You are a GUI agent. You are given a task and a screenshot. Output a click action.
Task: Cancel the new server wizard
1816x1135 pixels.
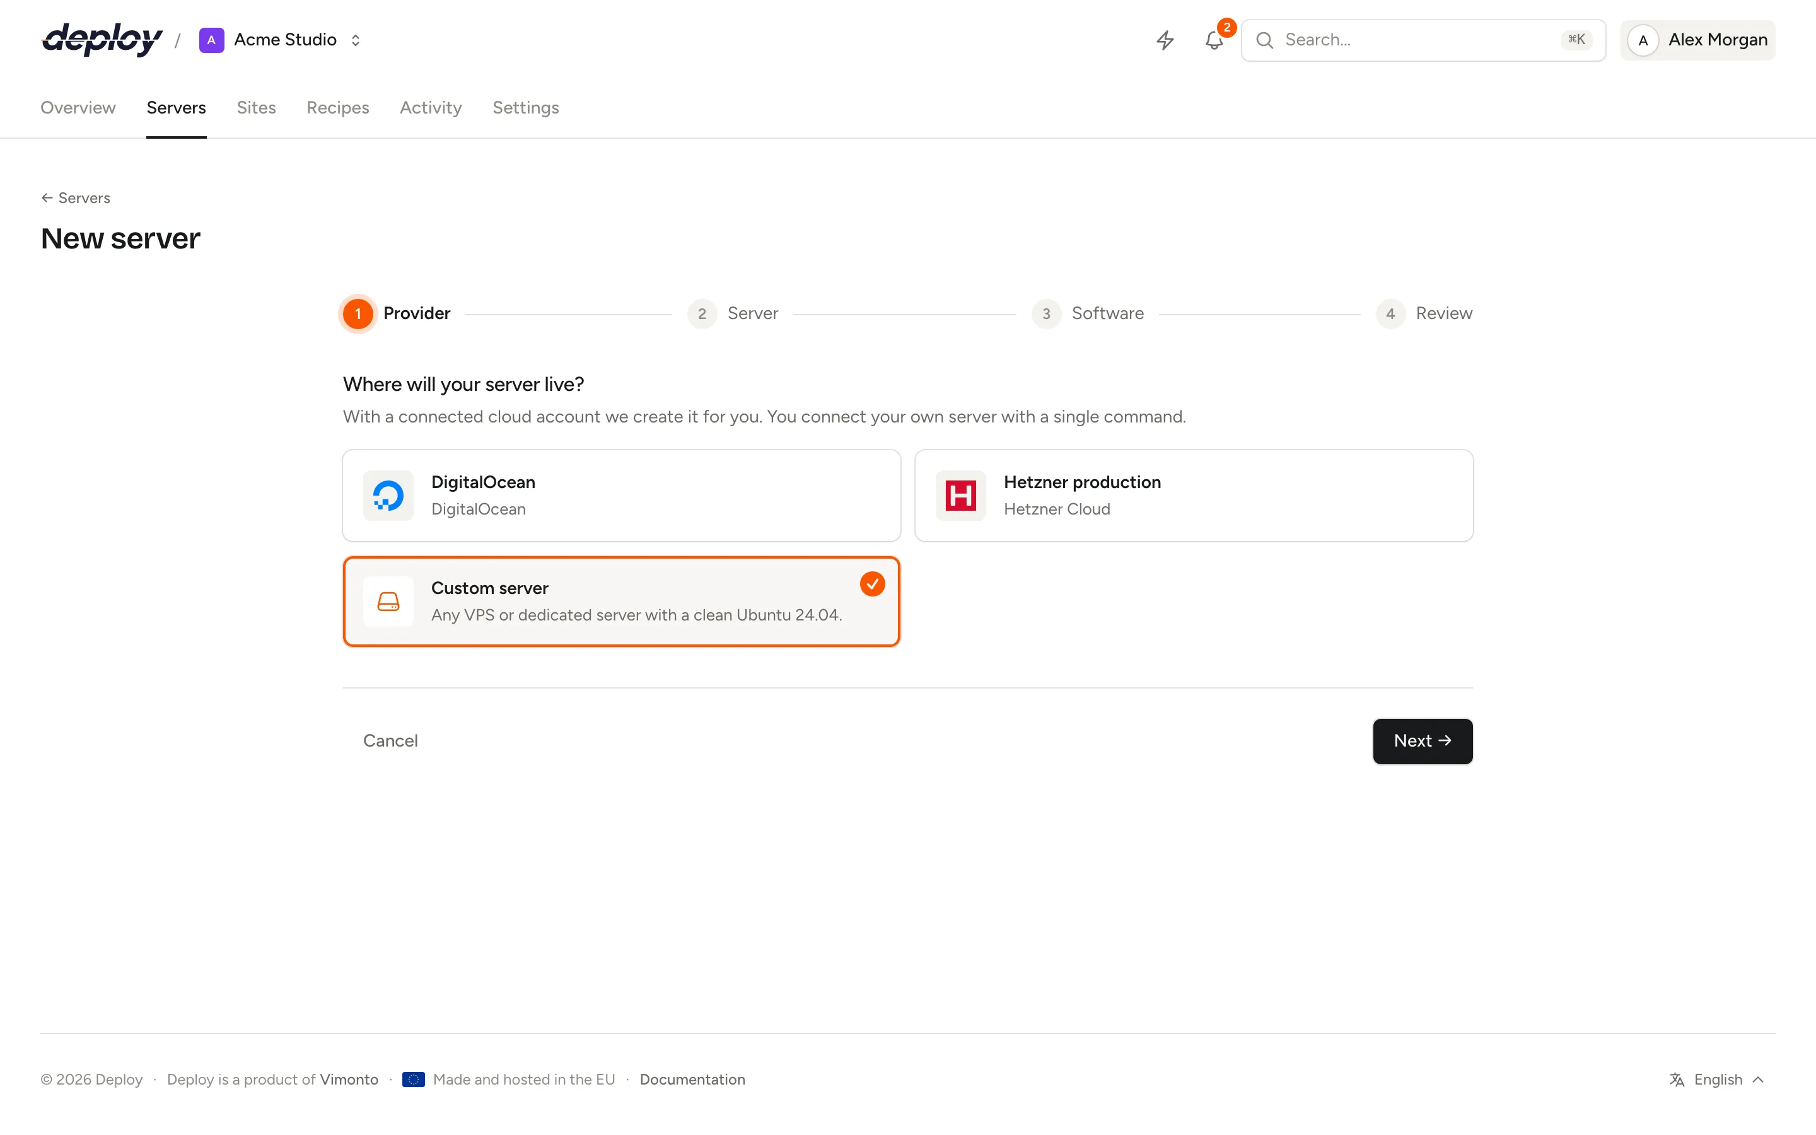click(390, 741)
